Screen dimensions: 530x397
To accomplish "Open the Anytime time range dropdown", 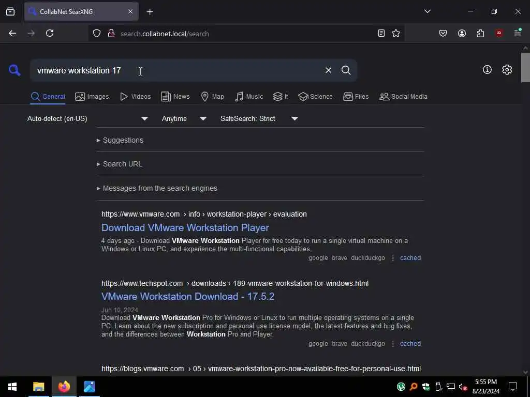I will coord(184,118).
